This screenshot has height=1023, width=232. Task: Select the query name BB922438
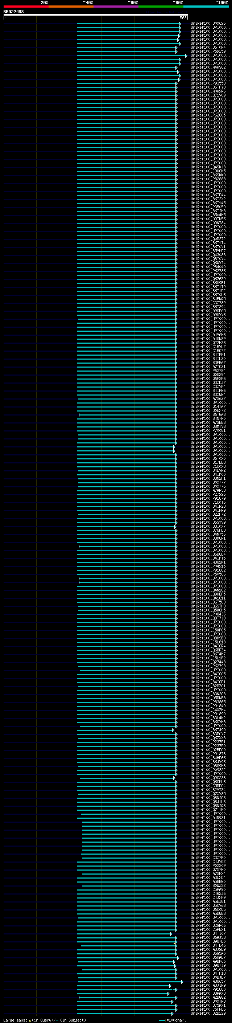pyautogui.click(x=13, y=12)
